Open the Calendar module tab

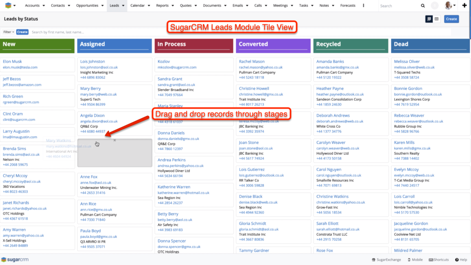(x=138, y=6)
